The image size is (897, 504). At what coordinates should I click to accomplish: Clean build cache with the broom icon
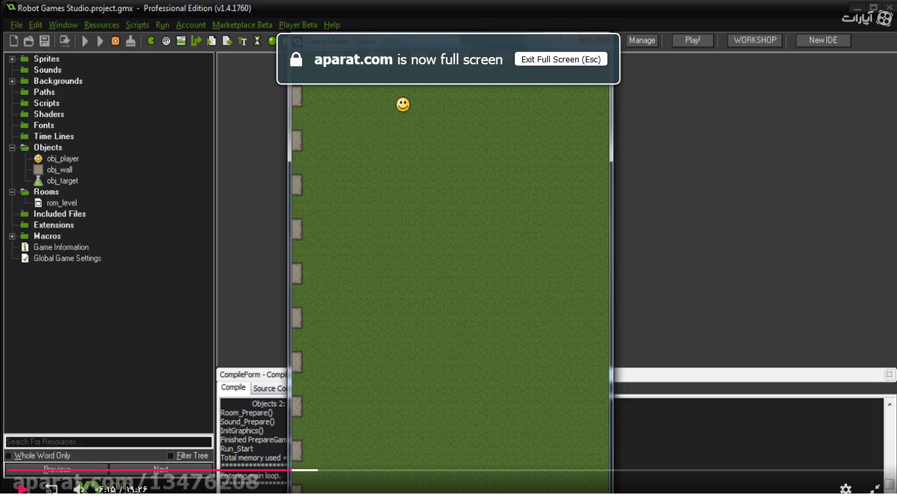point(131,41)
